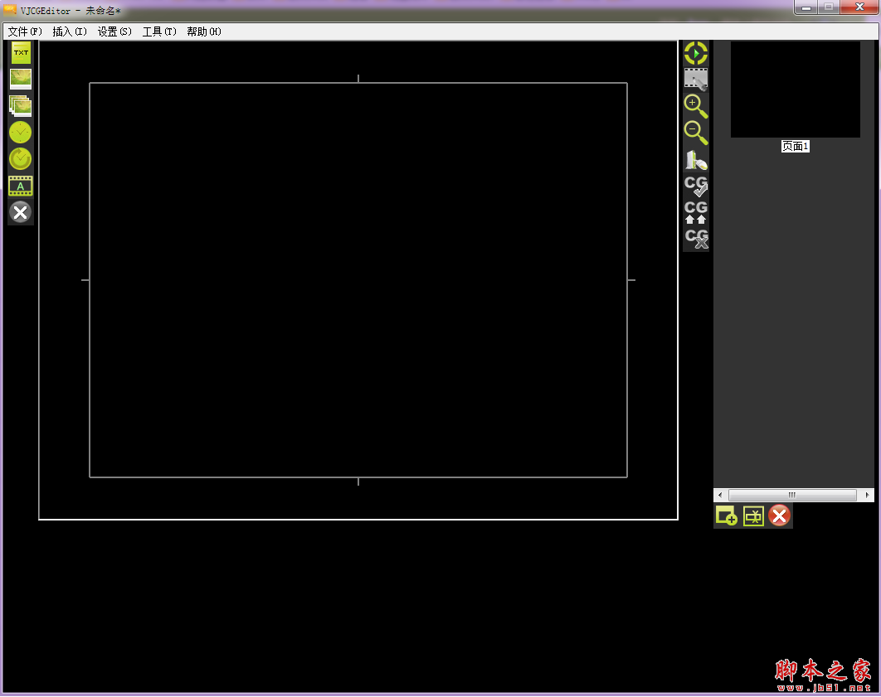Zoom in with the plus magnifier
Image resolution: width=881 pixels, height=697 pixels.
(695, 106)
